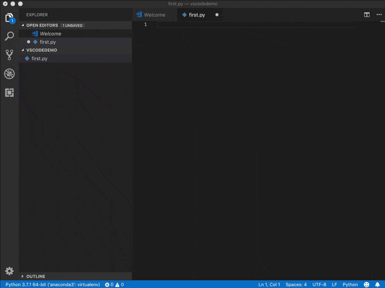385x288 pixels.
Task: Click the 1 UNSAVED badge
Action: [x=73, y=25]
